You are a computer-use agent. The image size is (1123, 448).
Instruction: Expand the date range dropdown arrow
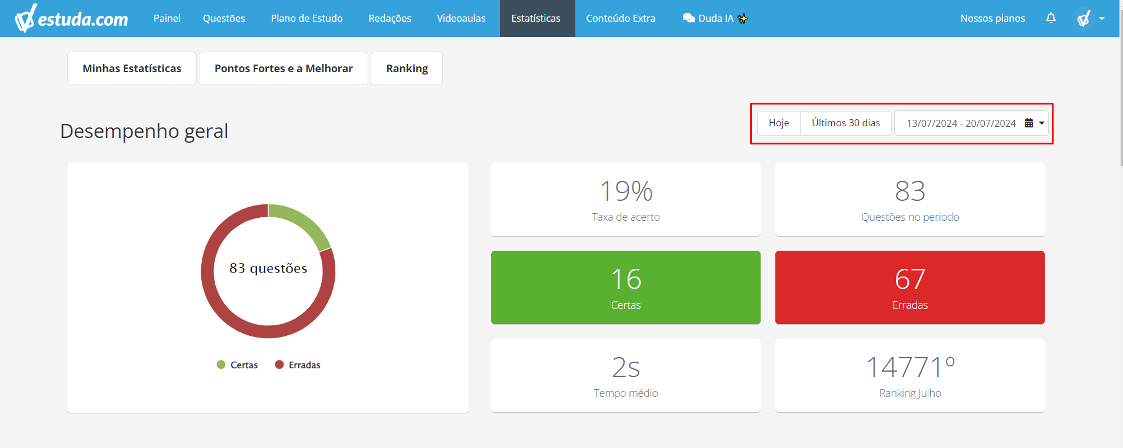(x=1042, y=123)
